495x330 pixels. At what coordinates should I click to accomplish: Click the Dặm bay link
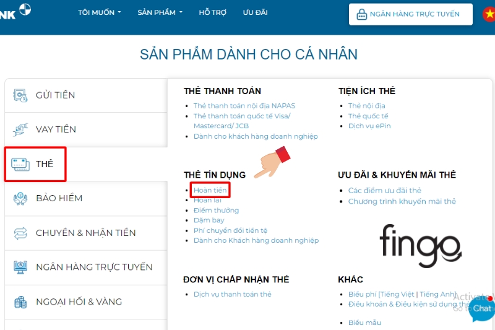coord(209,220)
